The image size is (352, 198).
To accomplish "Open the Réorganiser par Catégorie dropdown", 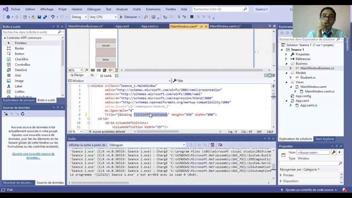I will (x=299, y=169).
